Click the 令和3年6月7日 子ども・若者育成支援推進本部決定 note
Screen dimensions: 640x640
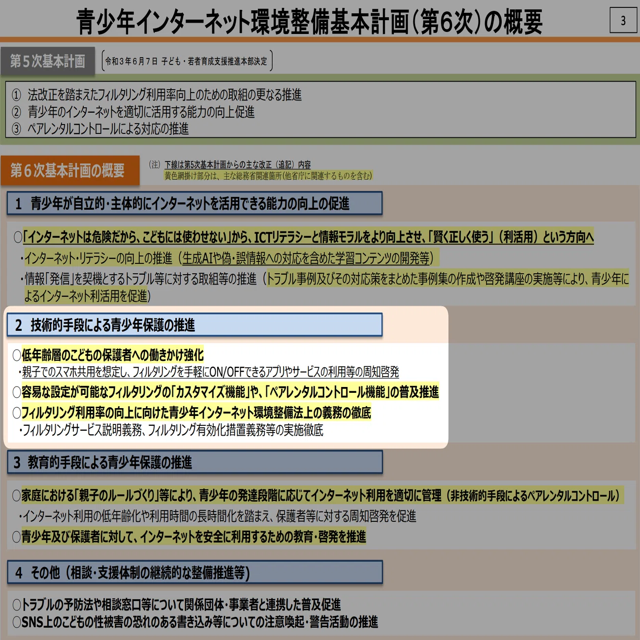(187, 61)
